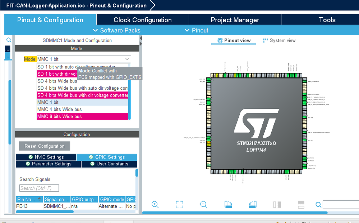
Task: Click the Search Signals input field
Action: (x=39, y=188)
